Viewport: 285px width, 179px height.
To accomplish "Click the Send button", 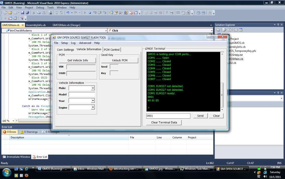I will pos(200,116).
